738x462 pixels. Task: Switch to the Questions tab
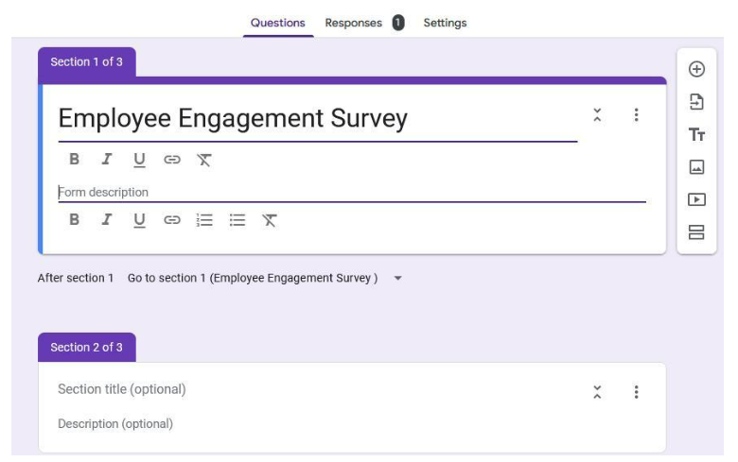[x=277, y=23]
